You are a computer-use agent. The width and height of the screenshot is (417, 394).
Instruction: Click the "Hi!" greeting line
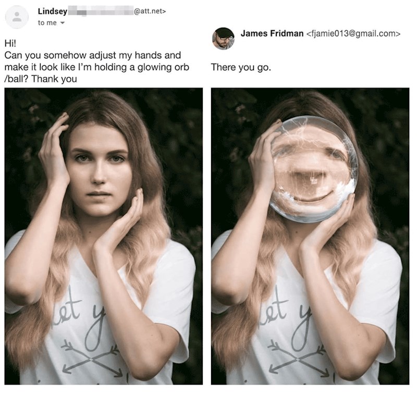(x=10, y=44)
